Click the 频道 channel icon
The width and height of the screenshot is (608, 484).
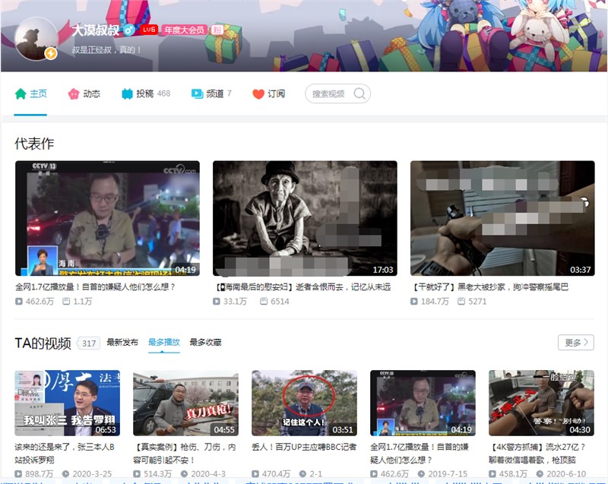pos(197,94)
